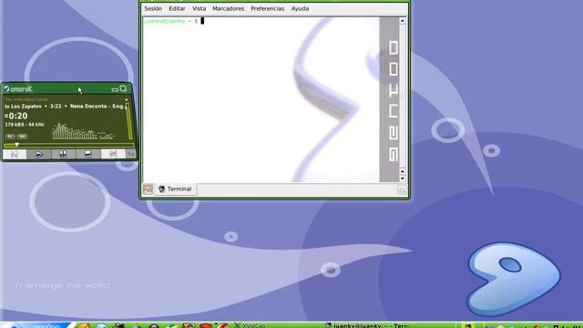583x328 pixels.
Task: Open the Sesión menu in Konsole
Action: (x=153, y=8)
